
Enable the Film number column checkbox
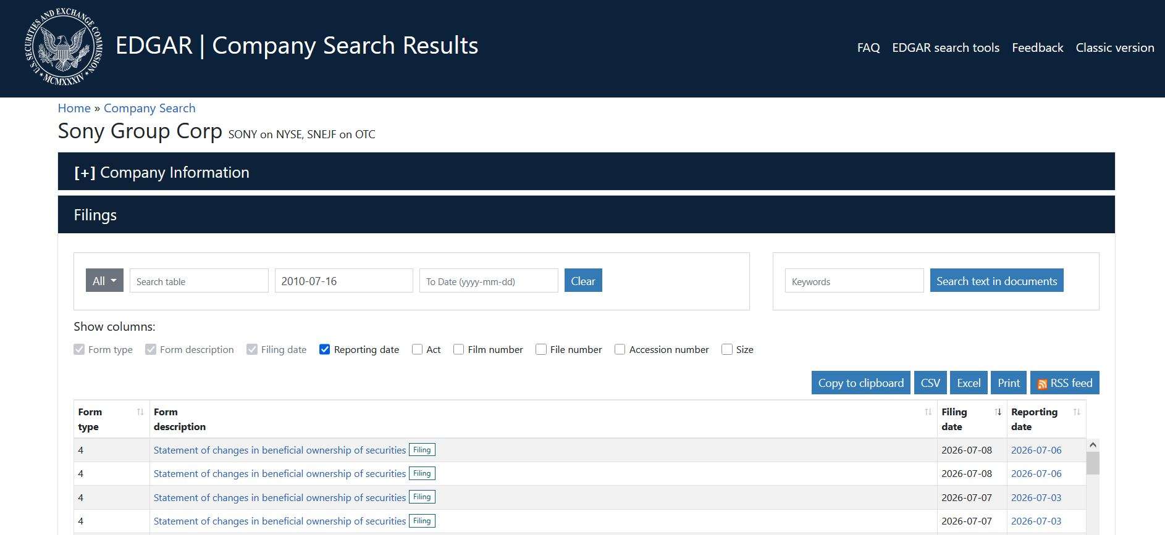(x=458, y=349)
